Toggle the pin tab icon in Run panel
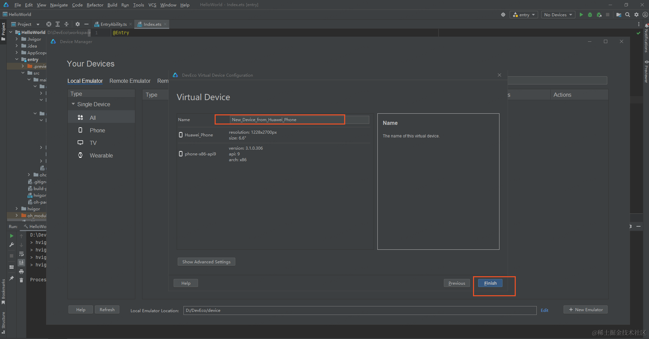This screenshot has height=339, width=649. [x=12, y=278]
